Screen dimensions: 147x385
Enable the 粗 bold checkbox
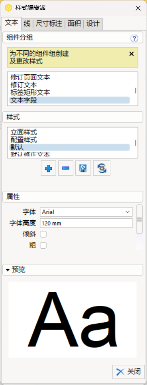(x=43, y=245)
